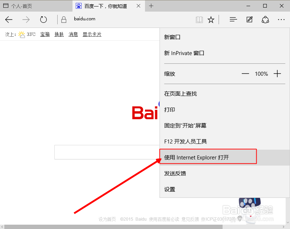Click the 宝箱 link
290x229 pixels.
click(x=45, y=34)
